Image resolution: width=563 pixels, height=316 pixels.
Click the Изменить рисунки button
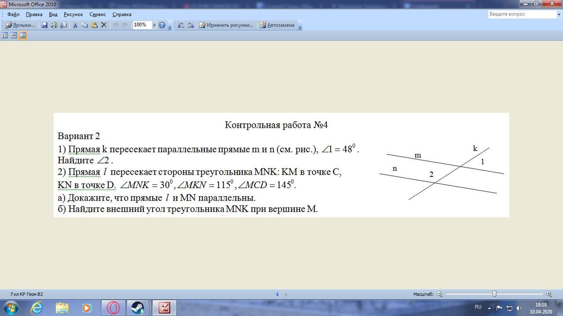(x=227, y=25)
